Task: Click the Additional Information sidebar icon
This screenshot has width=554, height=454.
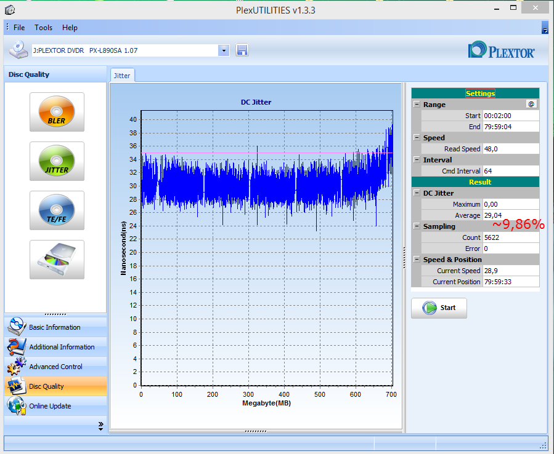Action: pyautogui.click(x=16, y=346)
